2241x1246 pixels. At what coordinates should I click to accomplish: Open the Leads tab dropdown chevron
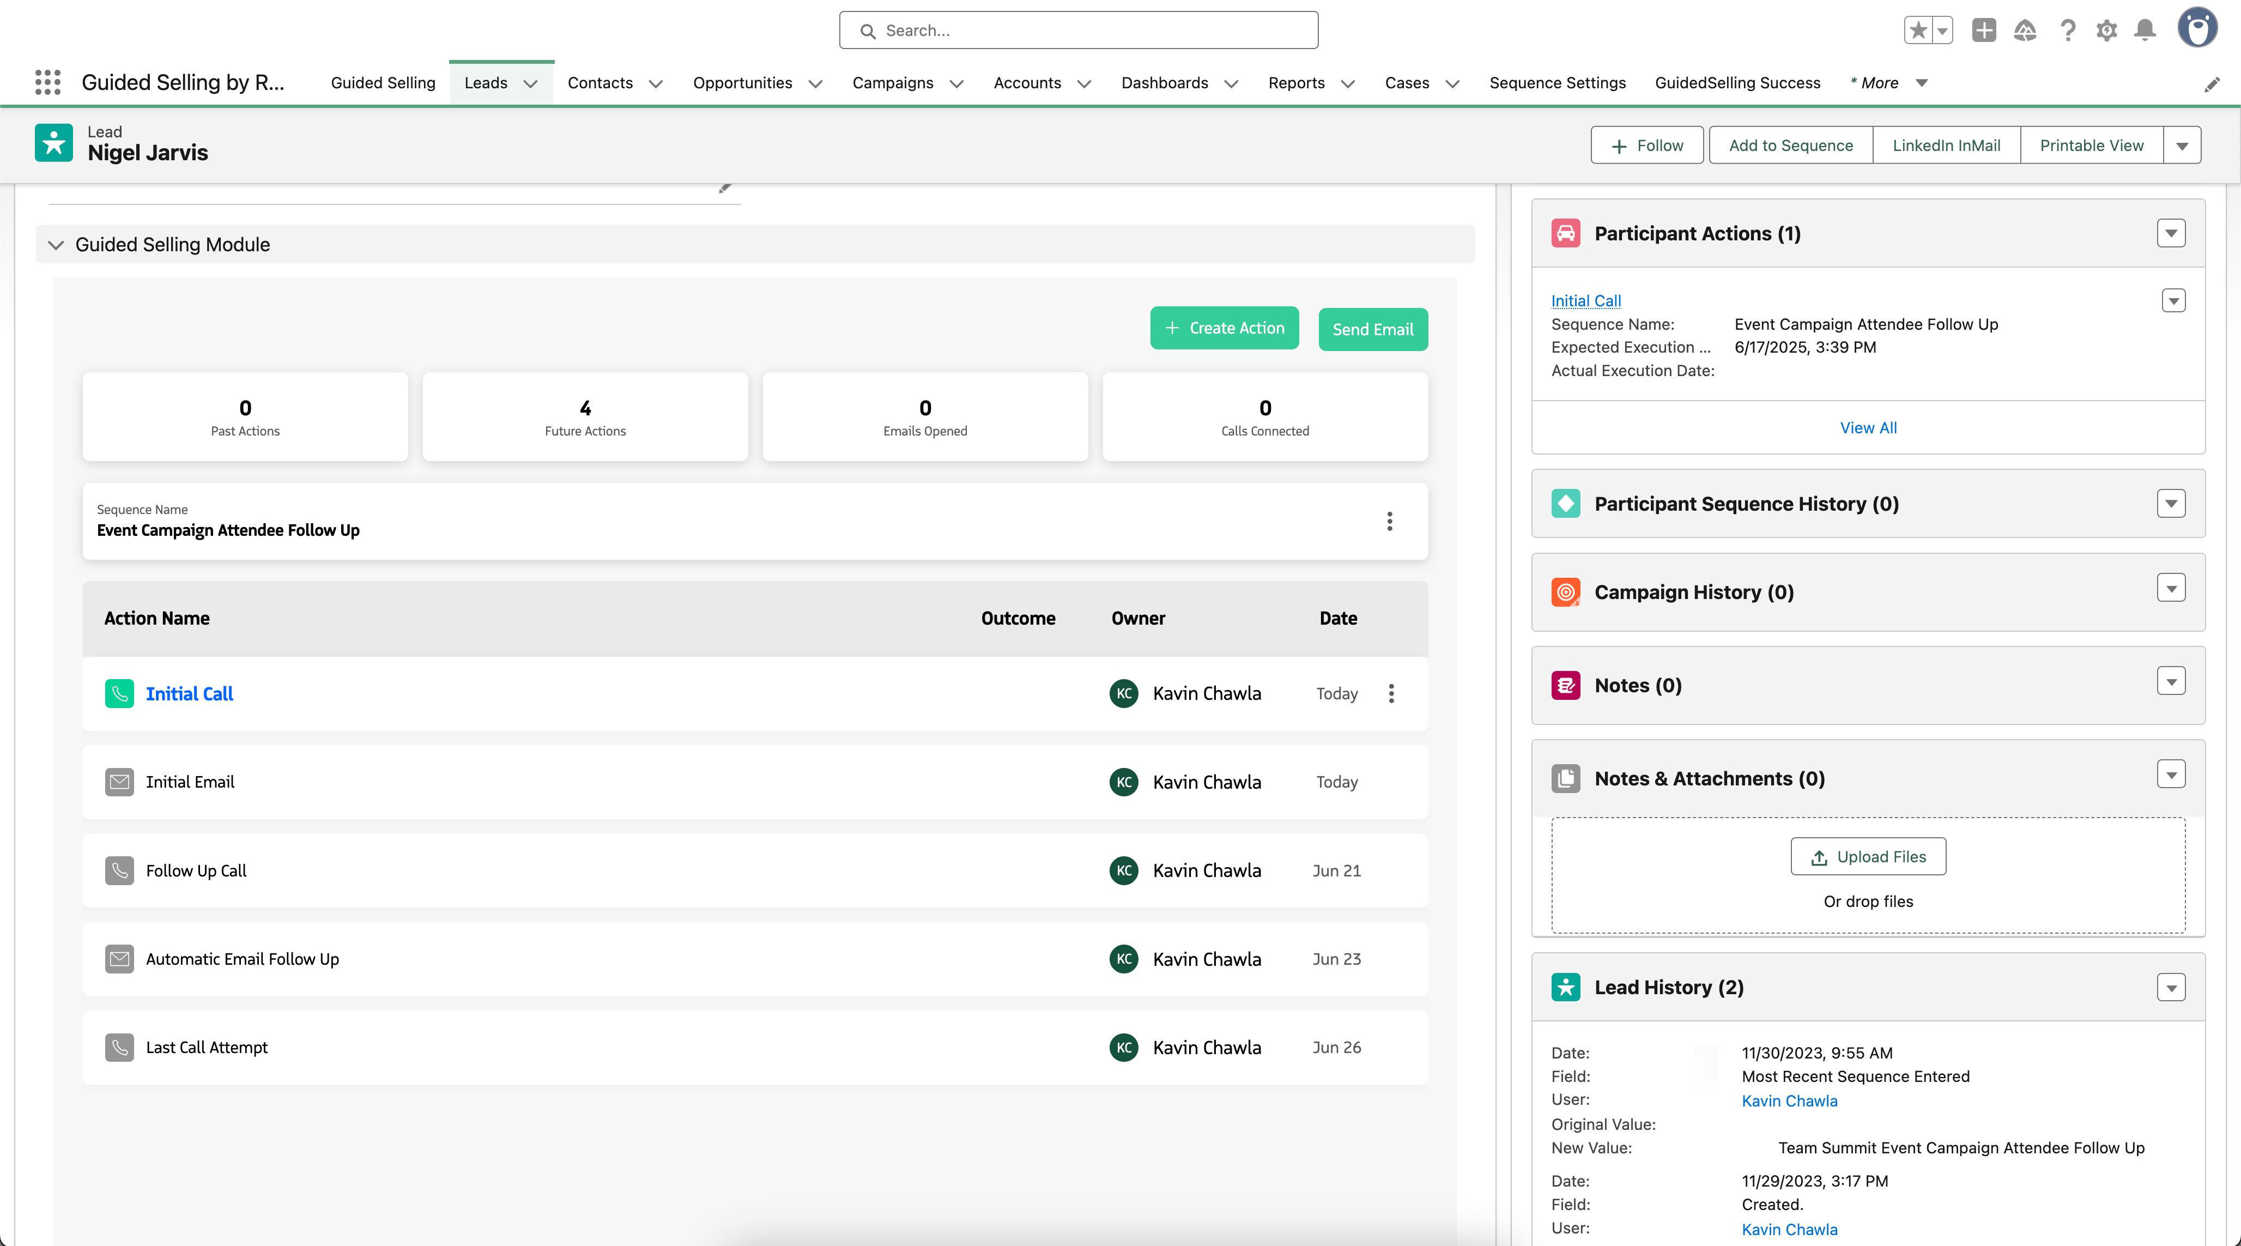(531, 83)
